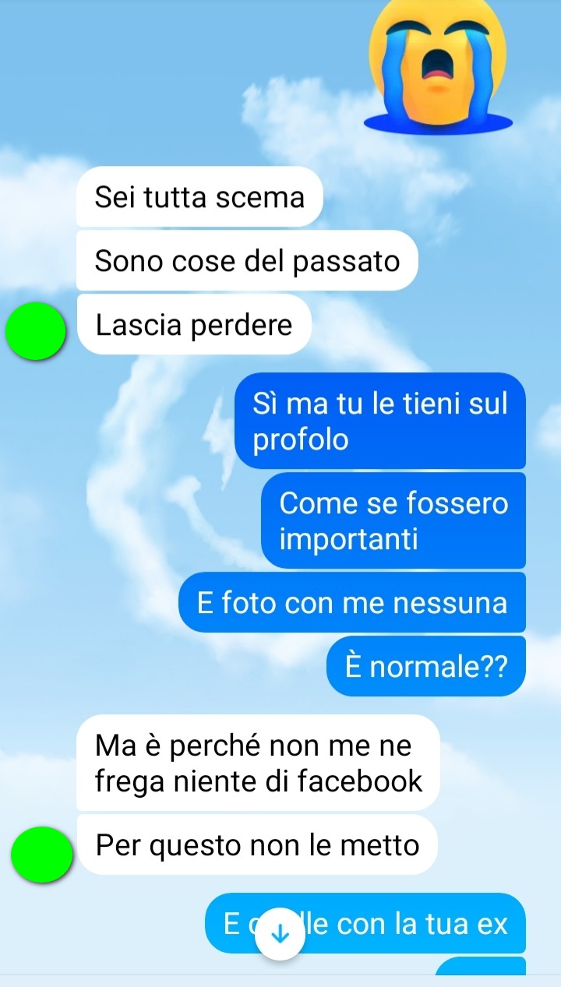Viewport: 561px width, 987px height.
Task: Click the word "profolo" in blue bubble
Action: click(x=301, y=441)
